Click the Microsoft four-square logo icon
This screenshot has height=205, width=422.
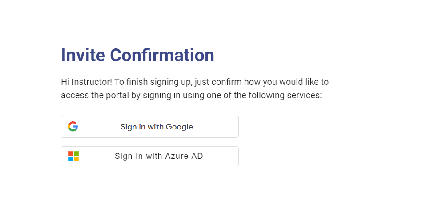coord(73,156)
